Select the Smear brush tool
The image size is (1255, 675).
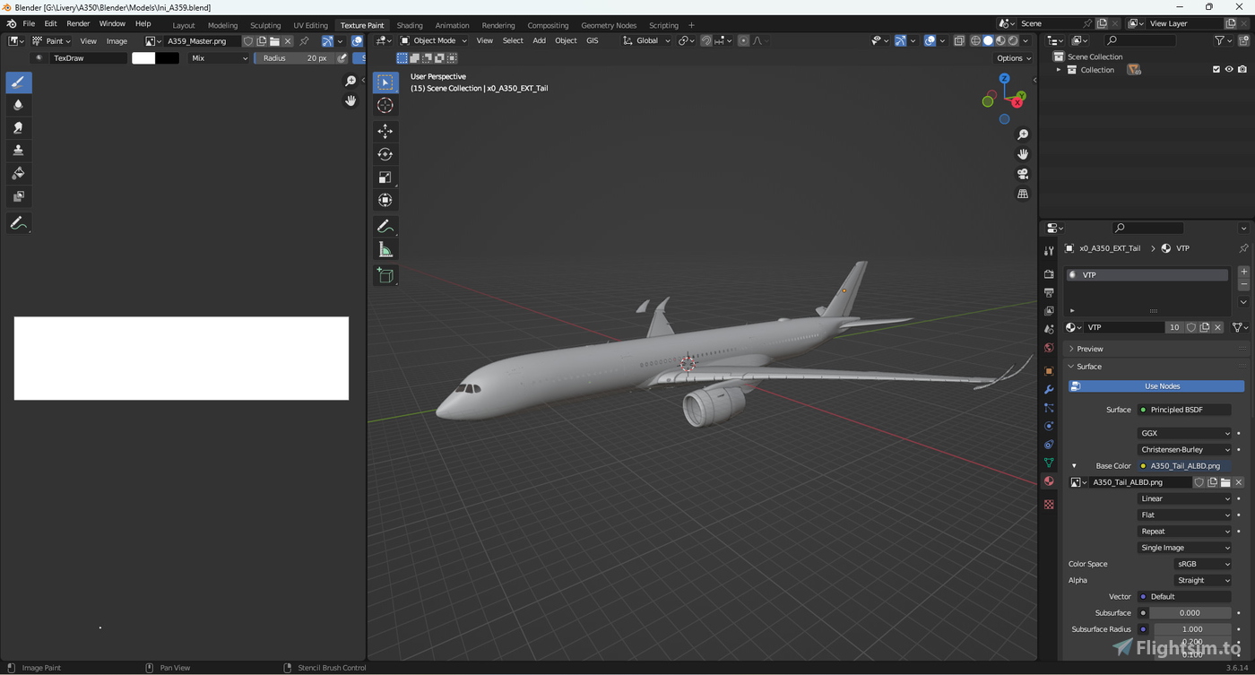pyautogui.click(x=18, y=127)
